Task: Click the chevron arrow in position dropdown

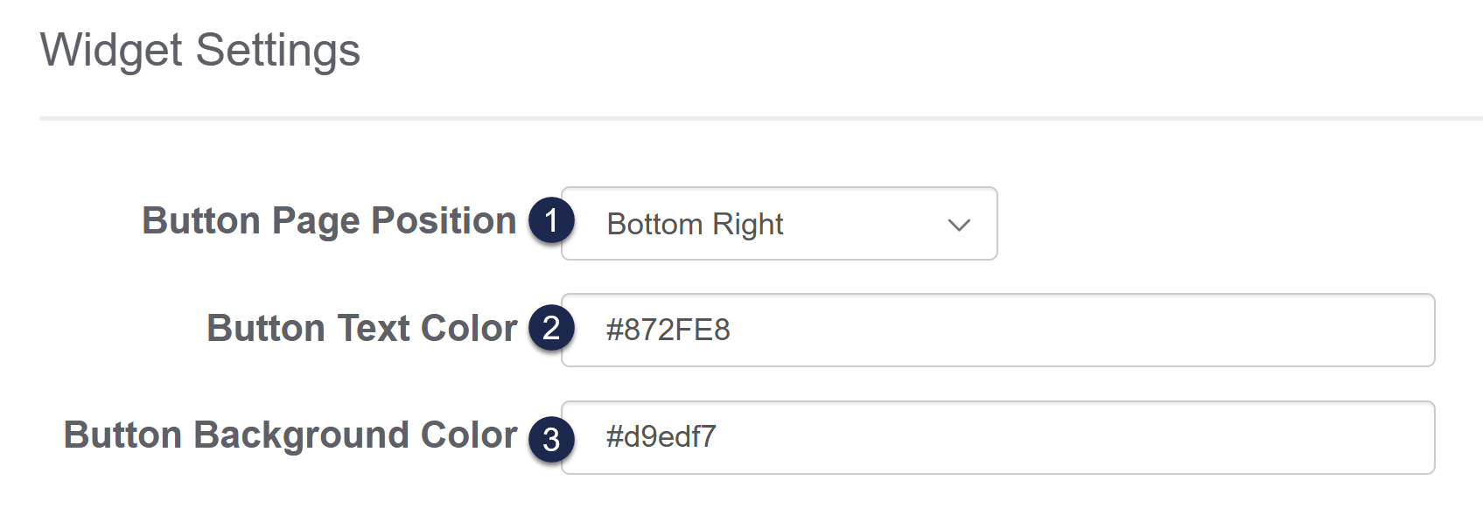Action: [959, 225]
